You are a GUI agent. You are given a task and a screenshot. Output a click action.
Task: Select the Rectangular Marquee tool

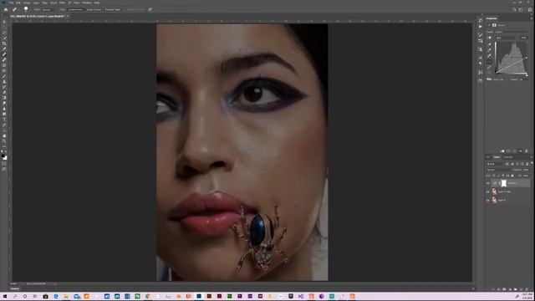click(x=4, y=27)
